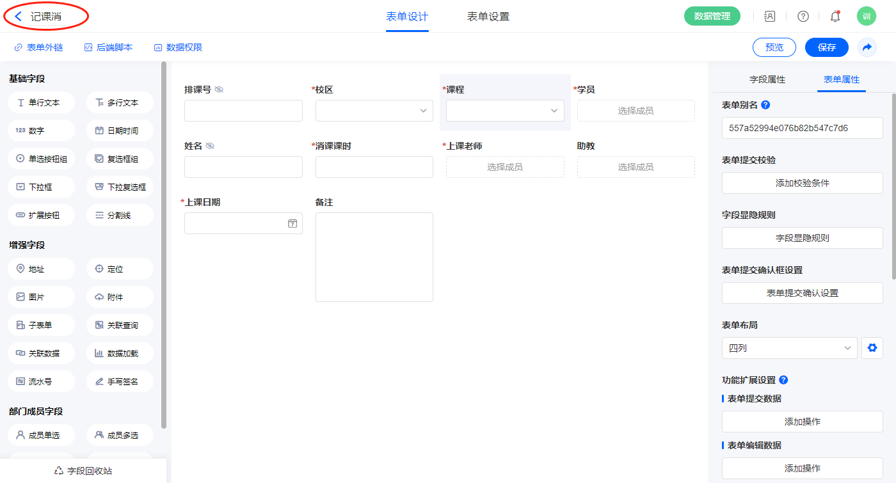Screen dimensions: 896x483
Task: Expand the 校区 dropdown
Action: pos(374,111)
